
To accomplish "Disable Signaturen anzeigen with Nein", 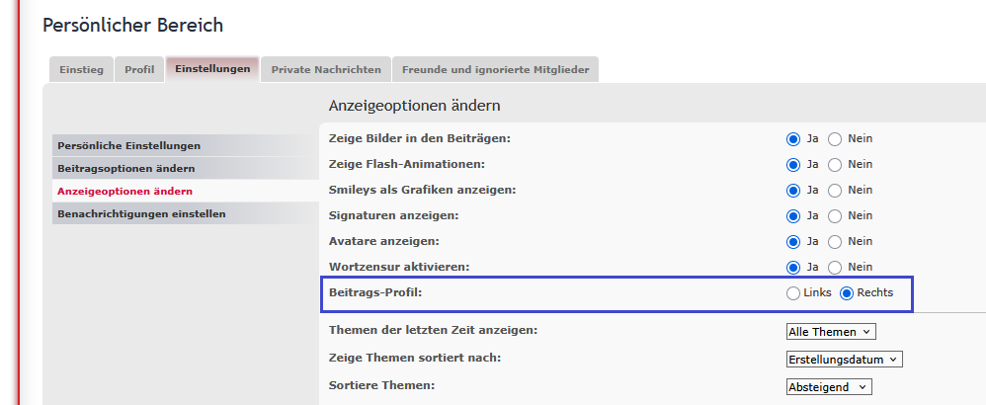I will [x=835, y=215].
